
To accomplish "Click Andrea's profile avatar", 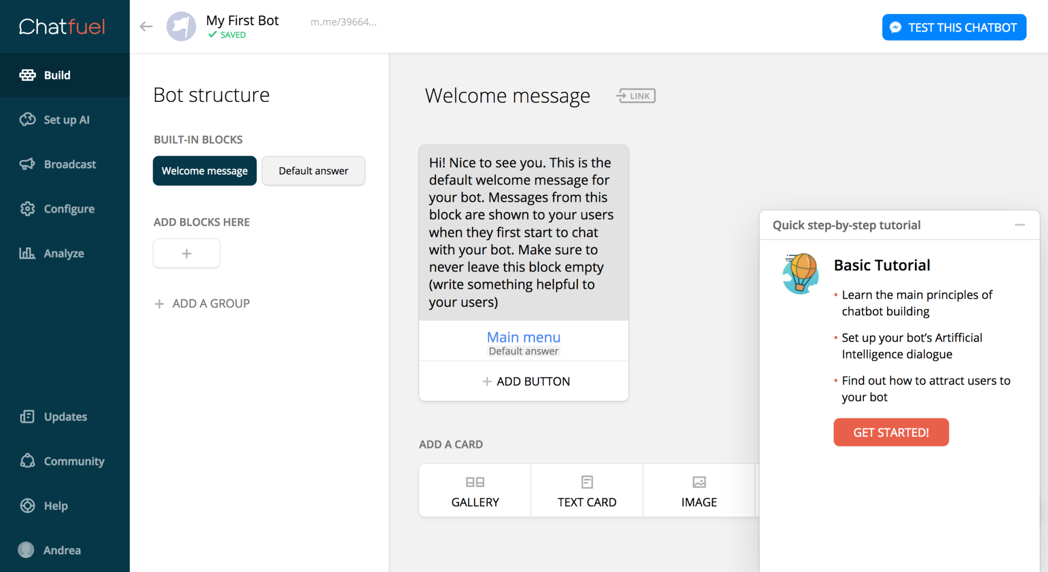I will (26, 550).
